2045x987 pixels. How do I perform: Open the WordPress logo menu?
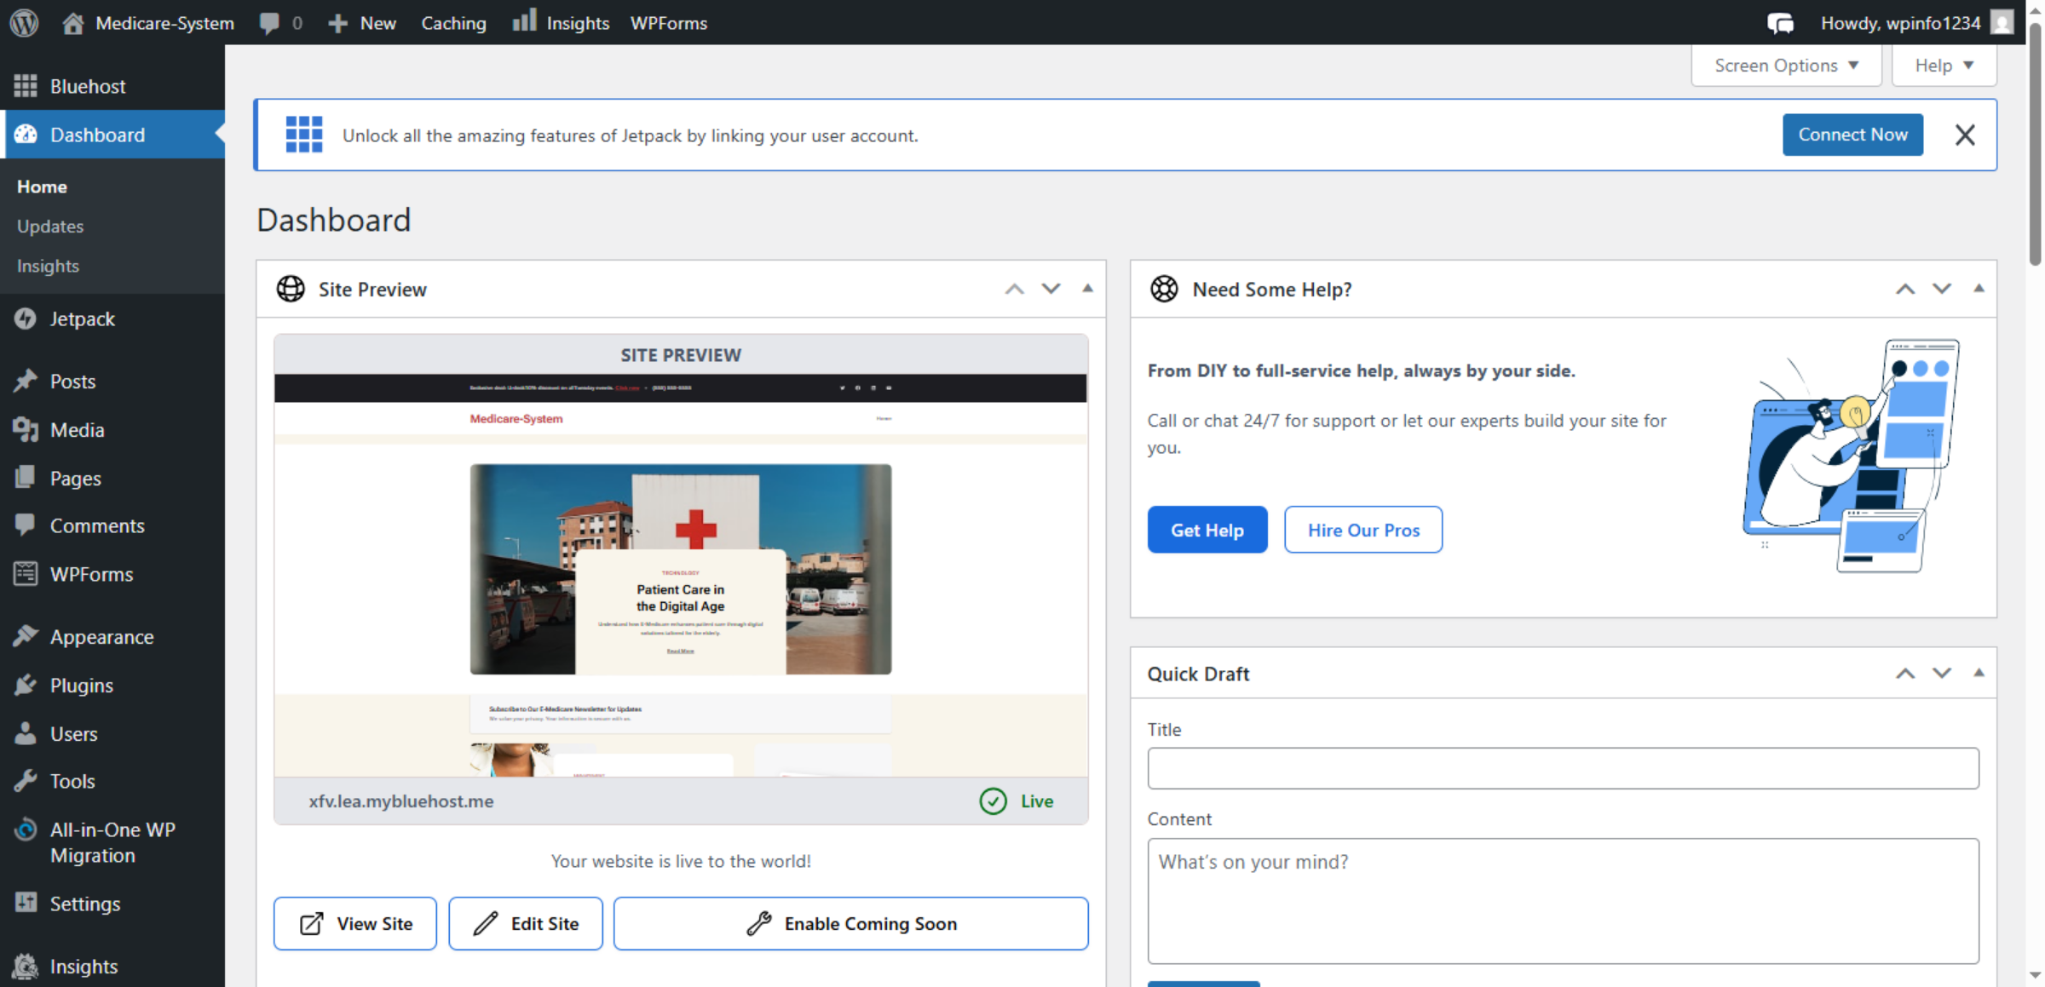(x=23, y=22)
